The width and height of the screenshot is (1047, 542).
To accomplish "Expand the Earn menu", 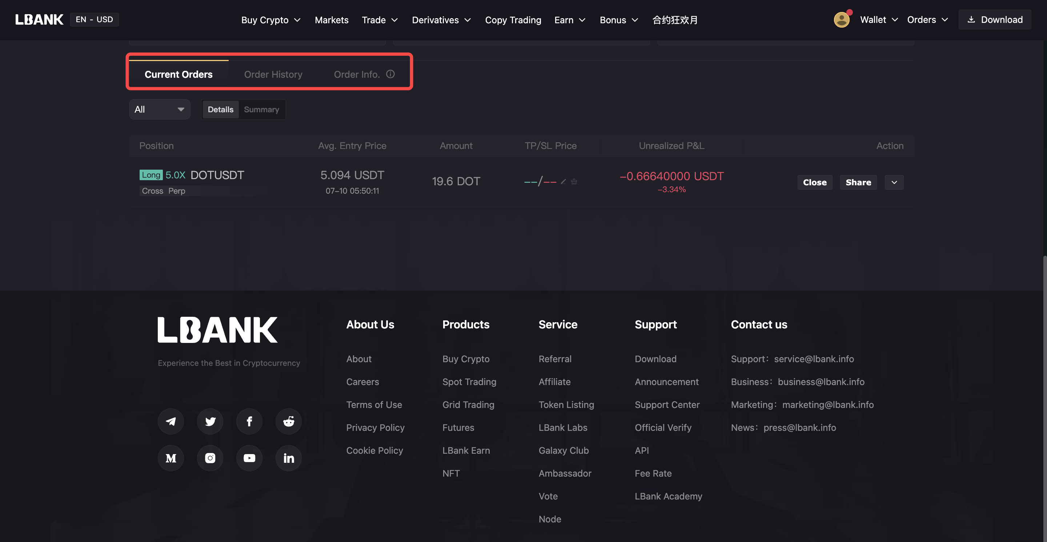I will pos(570,20).
